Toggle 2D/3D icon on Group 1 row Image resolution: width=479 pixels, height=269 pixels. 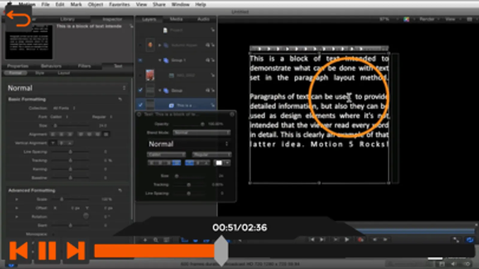[x=207, y=60]
